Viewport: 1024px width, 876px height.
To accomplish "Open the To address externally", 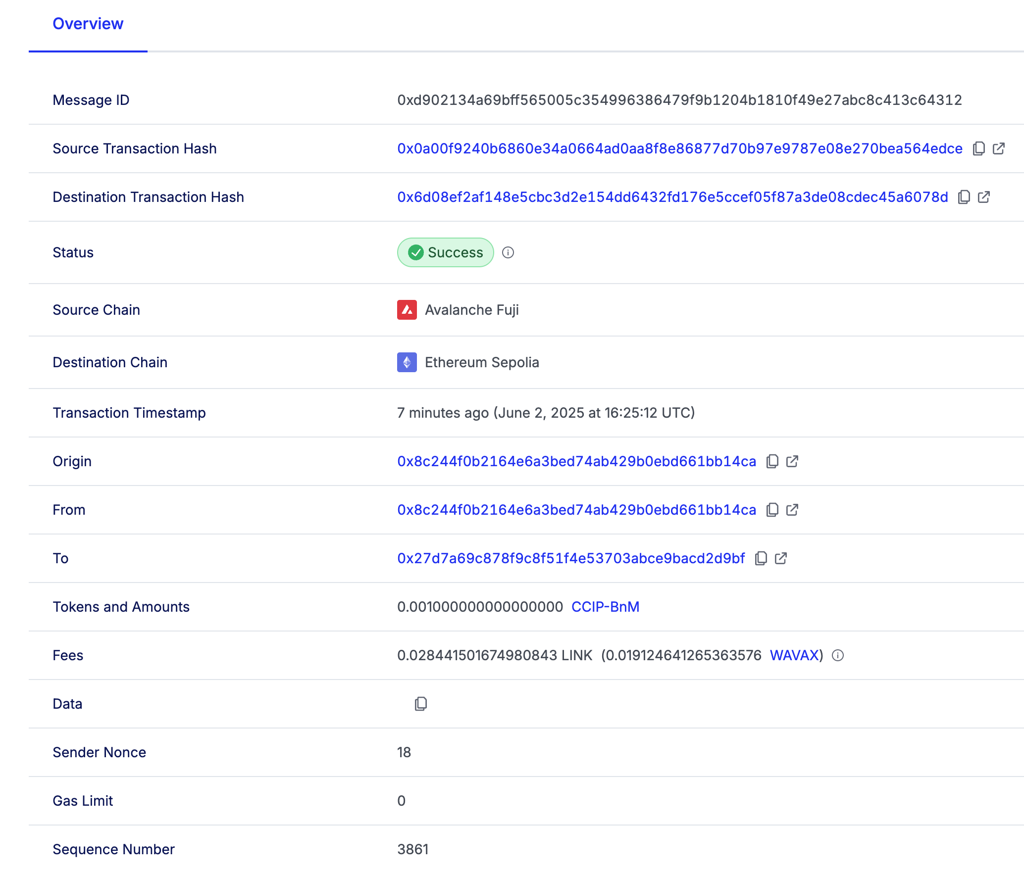I will click(780, 558).
